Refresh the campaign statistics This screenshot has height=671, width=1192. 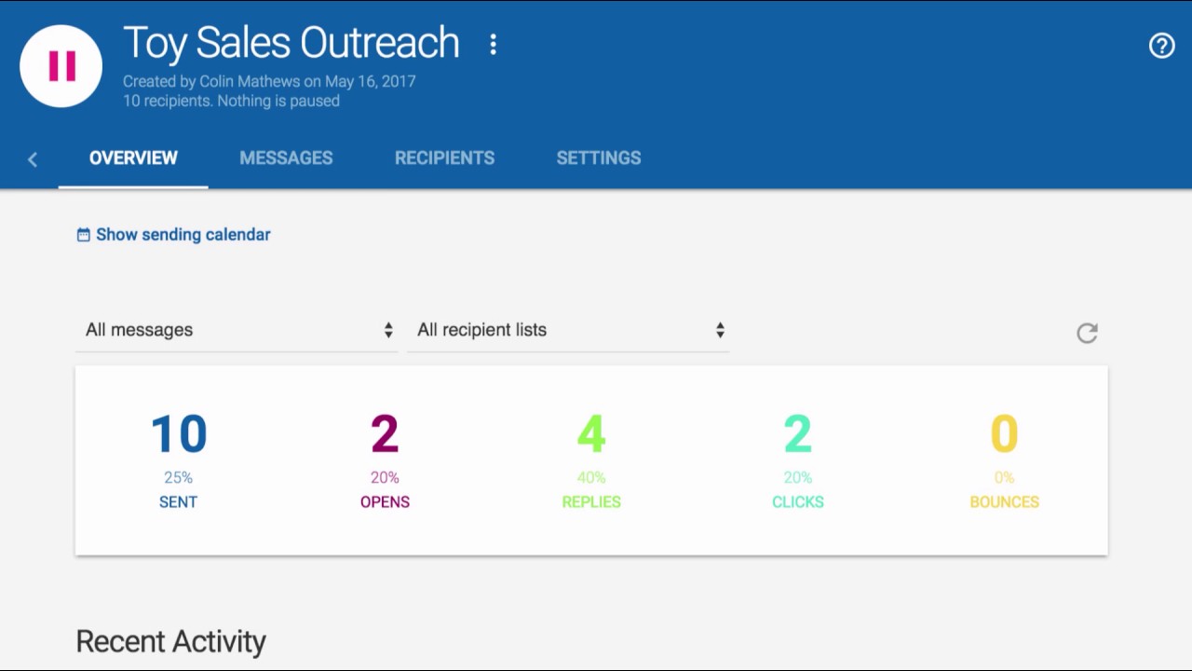tap(1087, 333)
